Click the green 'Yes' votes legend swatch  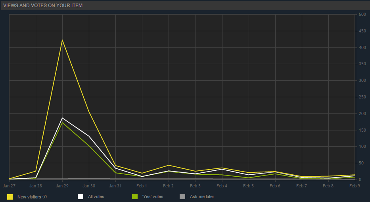pyautogui.click(x=135, y=196)
